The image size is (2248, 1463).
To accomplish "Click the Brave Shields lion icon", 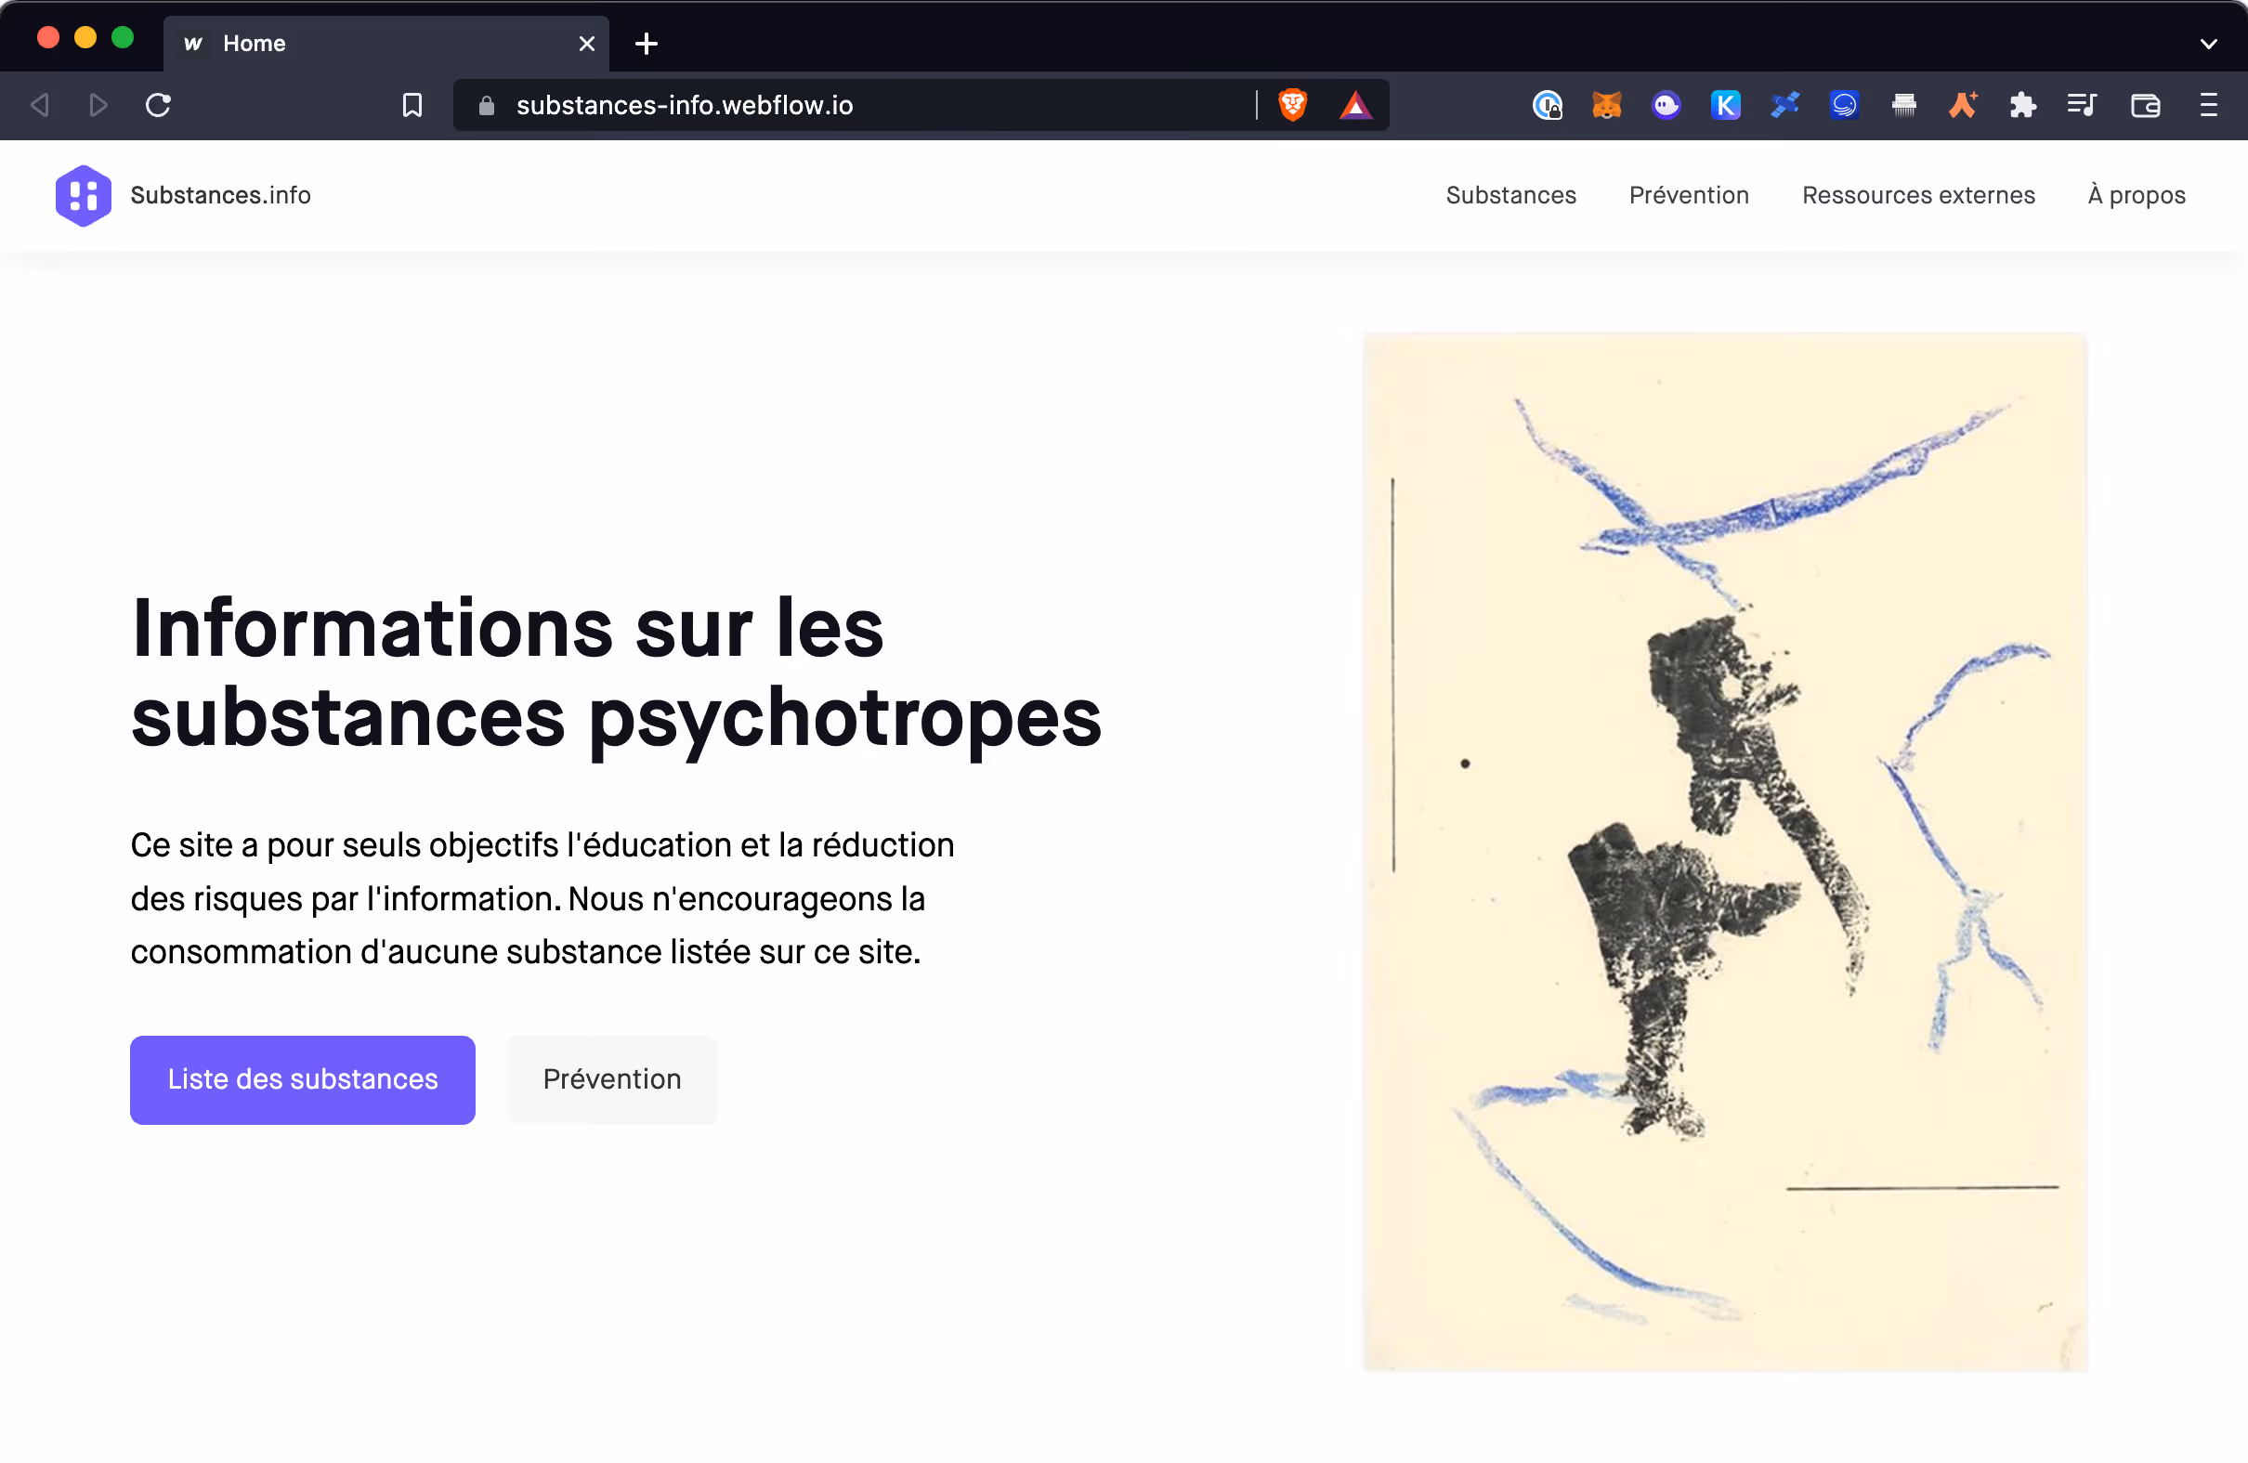I will [x=1292, y=105].
